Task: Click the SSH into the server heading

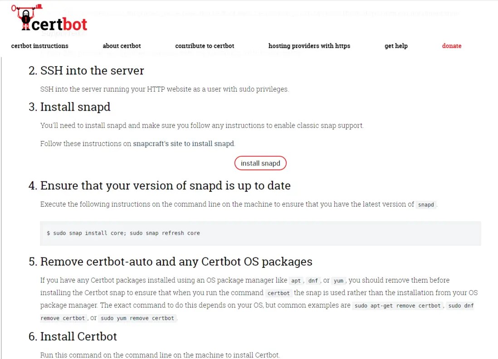Action: pyautogui.click(x=92, y=71)
